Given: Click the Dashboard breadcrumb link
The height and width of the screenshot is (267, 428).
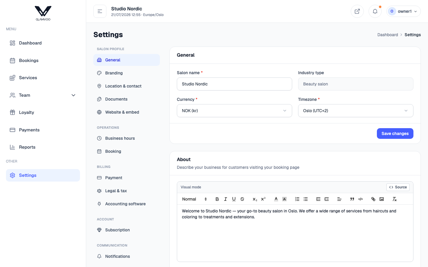Looking at the screenshot, I should [x=388, y=35].
